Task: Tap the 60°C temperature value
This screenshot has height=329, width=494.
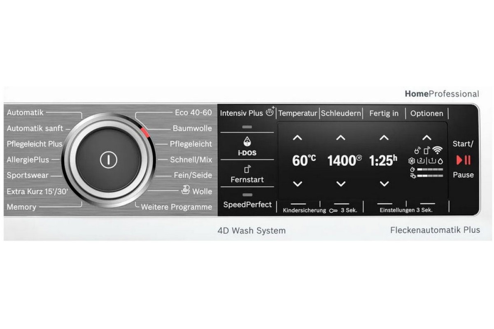Action: pyautogui.click(x=304, y=161)
